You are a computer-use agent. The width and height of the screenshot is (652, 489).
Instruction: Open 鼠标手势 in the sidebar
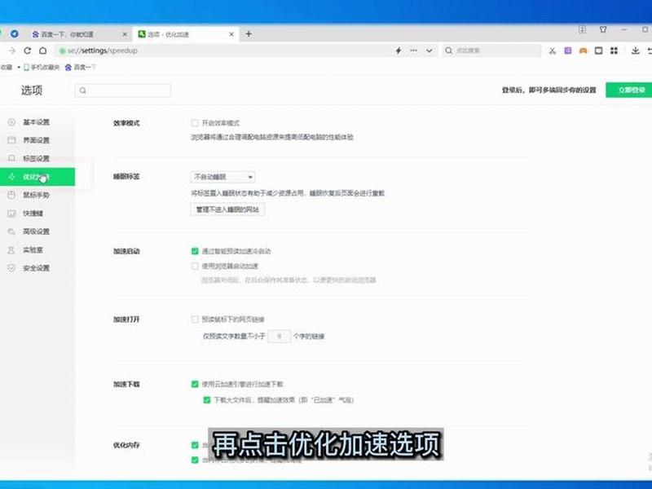36,195
